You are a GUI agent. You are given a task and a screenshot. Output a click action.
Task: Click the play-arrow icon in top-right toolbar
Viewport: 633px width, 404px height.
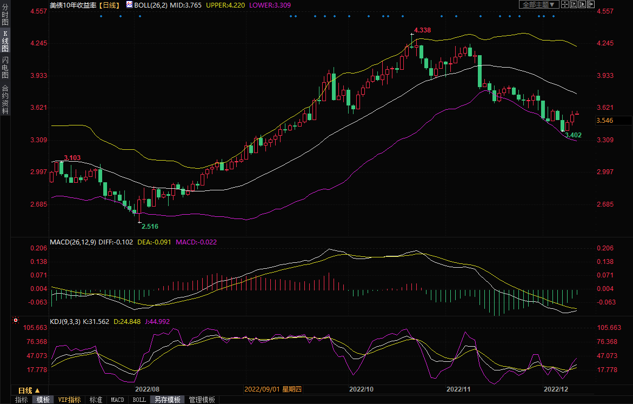[x=582, y=4]
